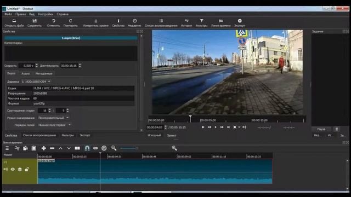The height and width of the screenshot is (197, 351).
Task: Open the video track selection dropdown
Action: pos(36,82)
